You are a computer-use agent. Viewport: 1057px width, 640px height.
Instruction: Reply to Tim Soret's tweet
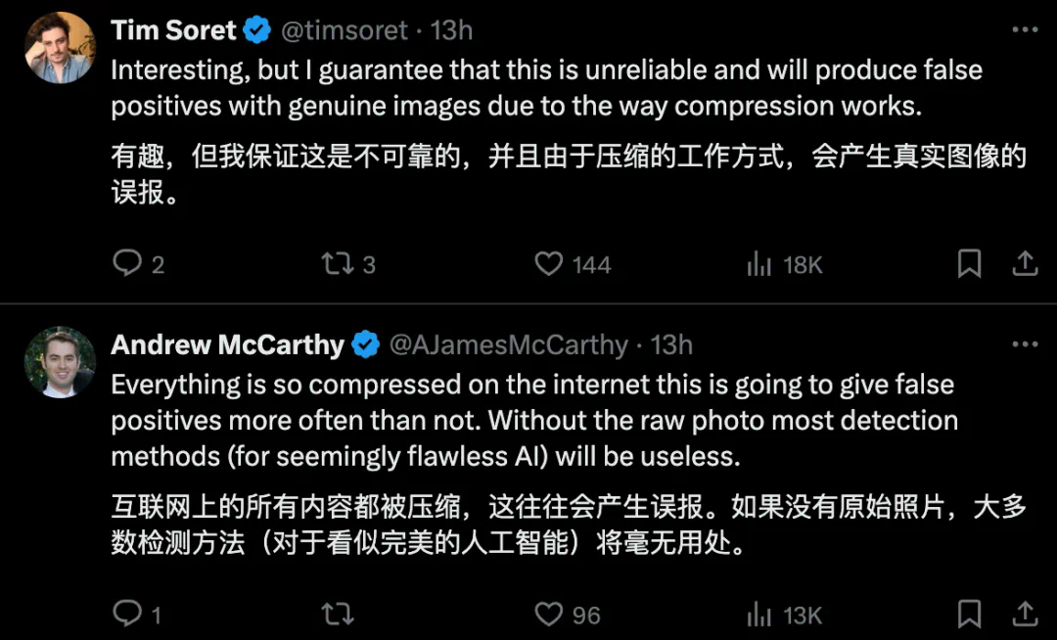pyautogui.click(x=127, y=263)
